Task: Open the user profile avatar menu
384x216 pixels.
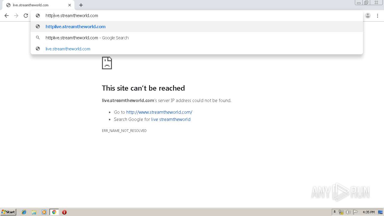Action: click(x=368, y=16)
